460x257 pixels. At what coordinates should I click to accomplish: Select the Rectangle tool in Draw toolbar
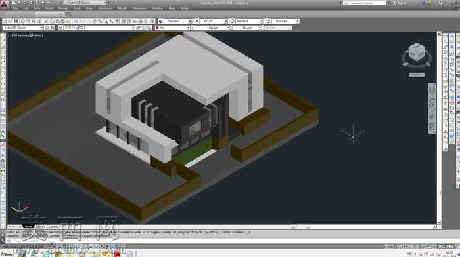coord(3,57)
